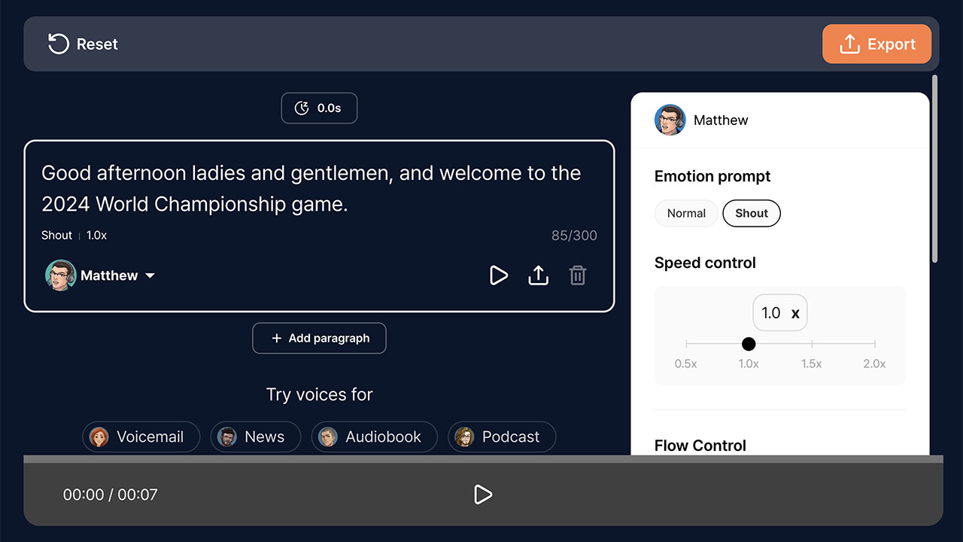Click the 1.0 x speed value box
Image resolution: width=963 pixels, height=542 pixels.
pos(779,312)
